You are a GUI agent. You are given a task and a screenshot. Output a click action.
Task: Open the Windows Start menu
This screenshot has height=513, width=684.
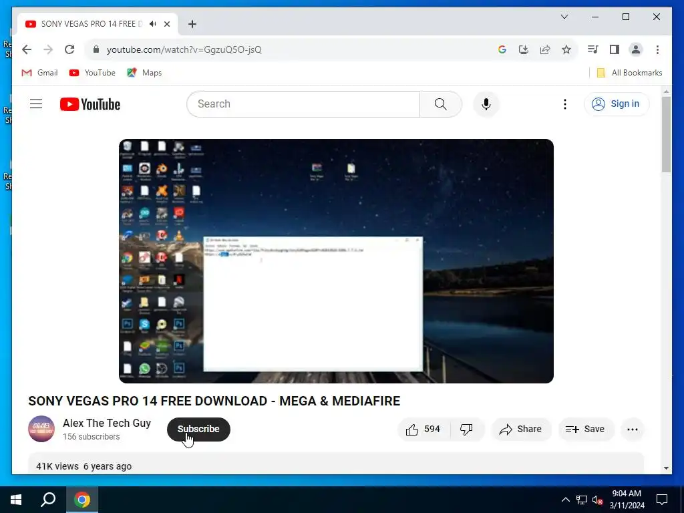coord(16,500)
